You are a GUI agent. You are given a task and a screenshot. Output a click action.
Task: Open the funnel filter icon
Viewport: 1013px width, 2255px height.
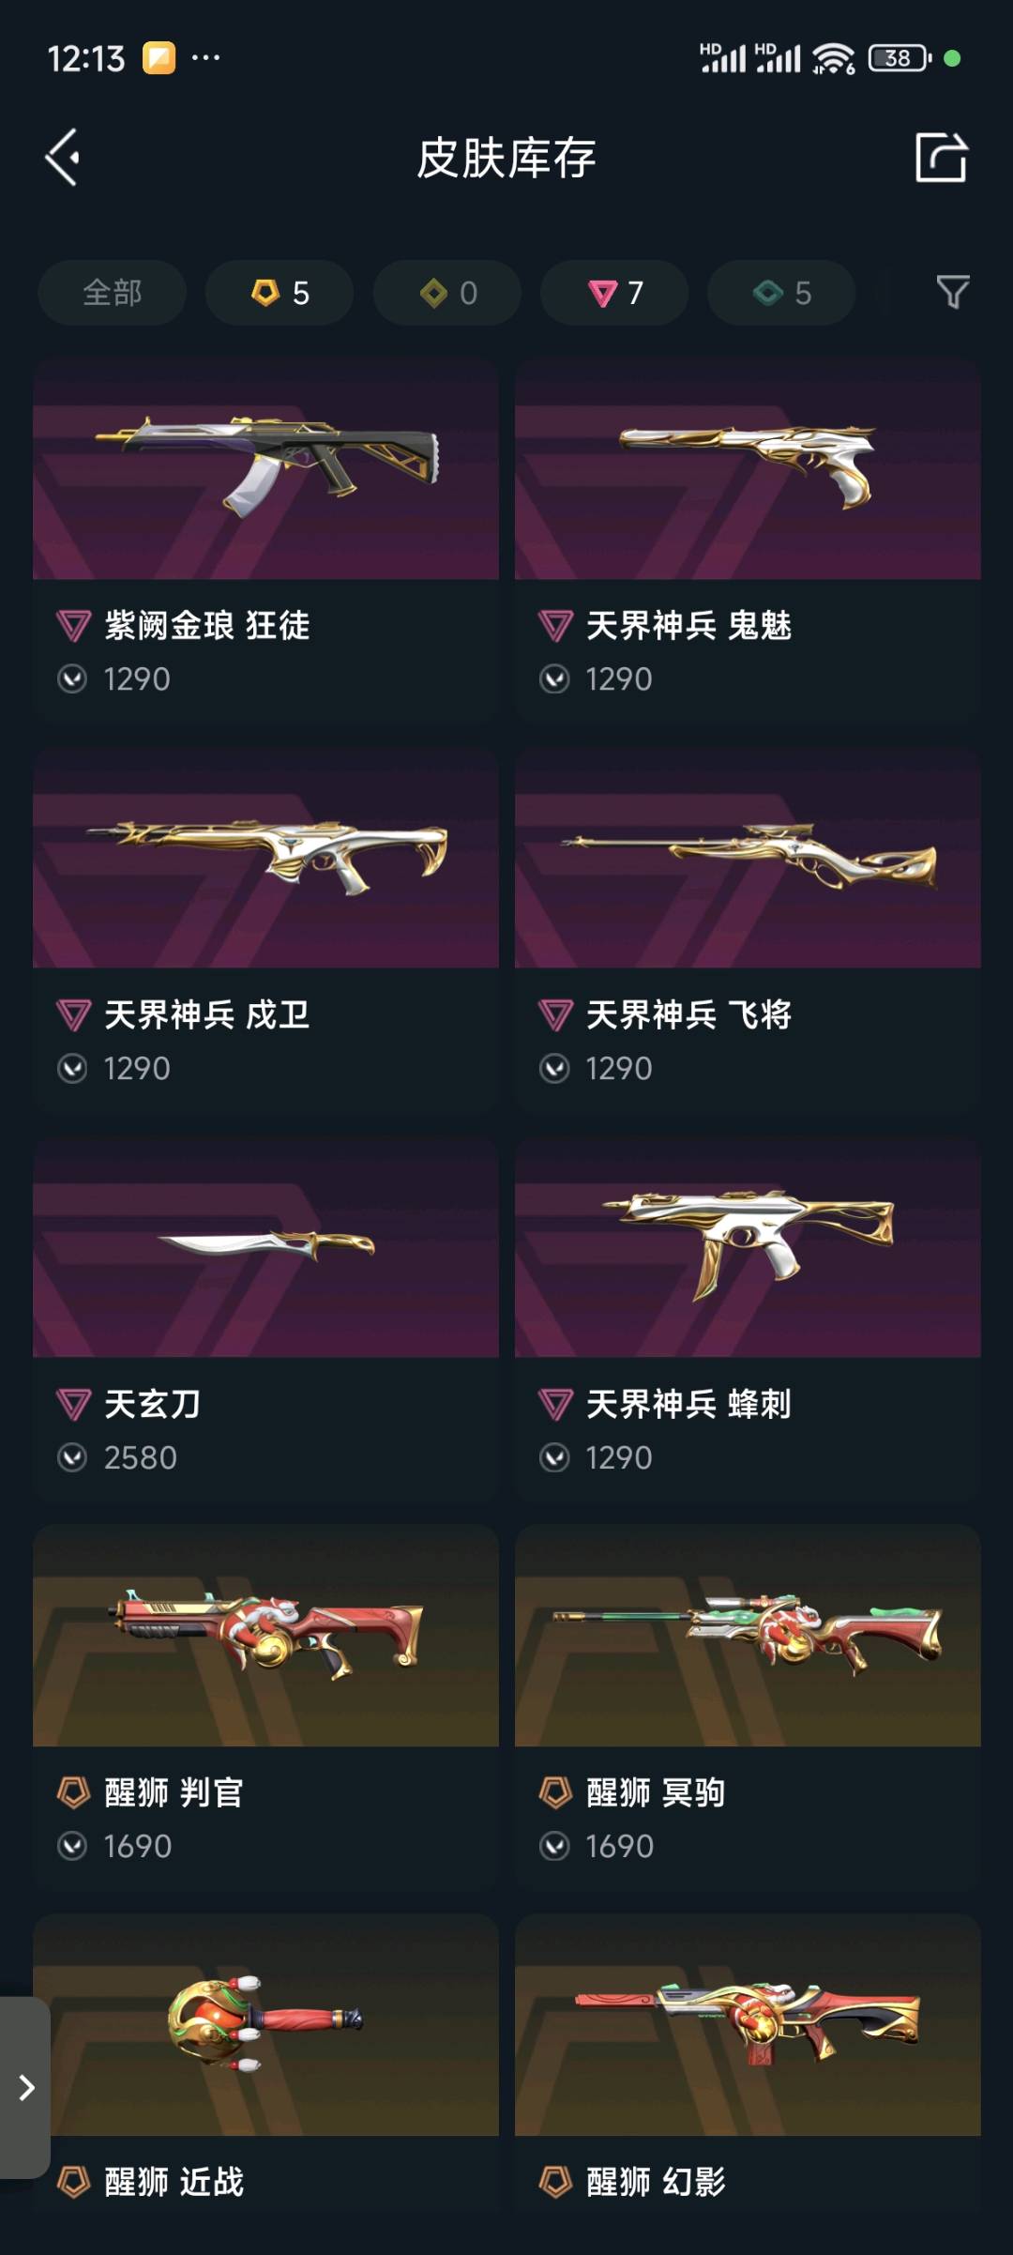tap(953, 292)
